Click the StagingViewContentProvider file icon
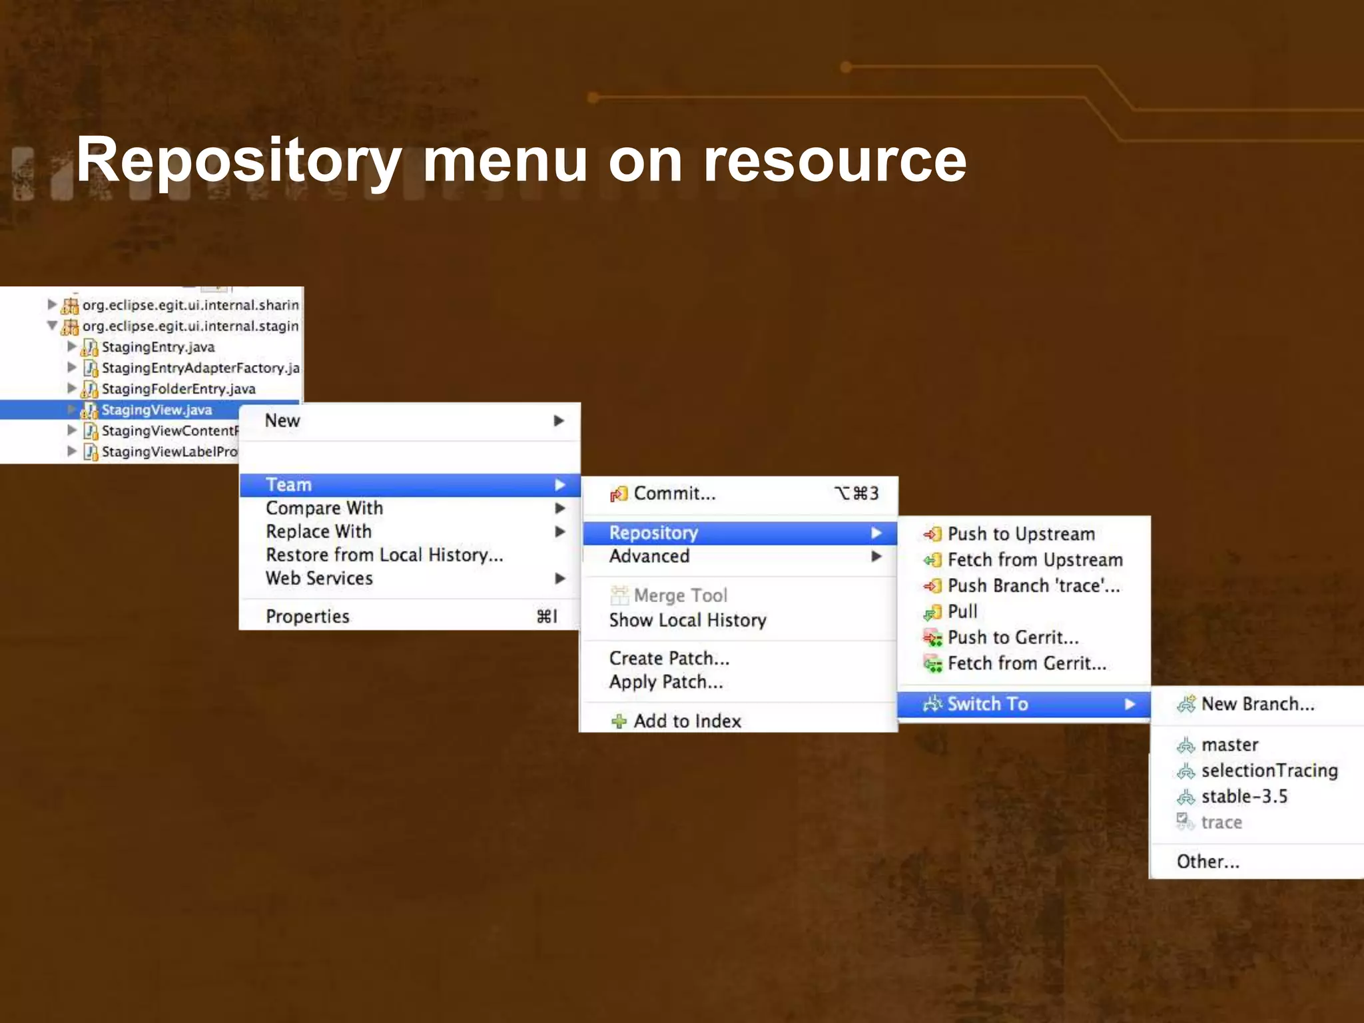The width and height of the screenshot is (1364, 1023). tap(91, 431)
